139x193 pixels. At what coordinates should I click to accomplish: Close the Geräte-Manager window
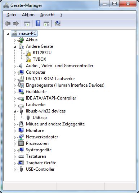tap(128, 4)
